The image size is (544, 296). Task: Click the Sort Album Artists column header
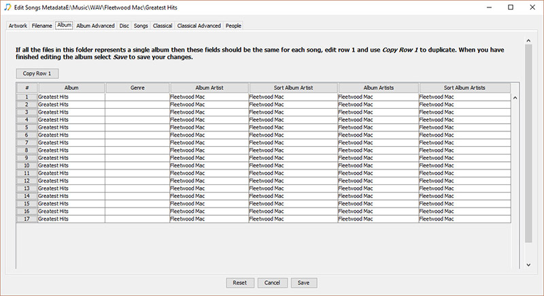[x=464, y=88]
